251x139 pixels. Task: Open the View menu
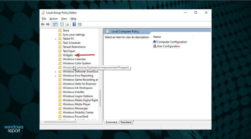(x=64, y=19)
